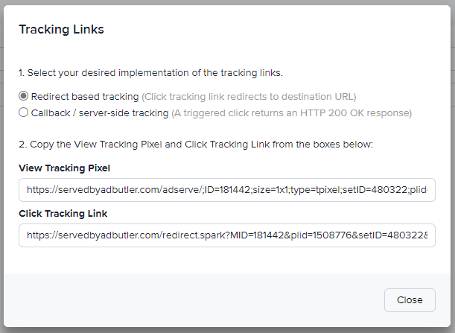
Task: Select the Redirect based tracking radio button
Action: 24,96
